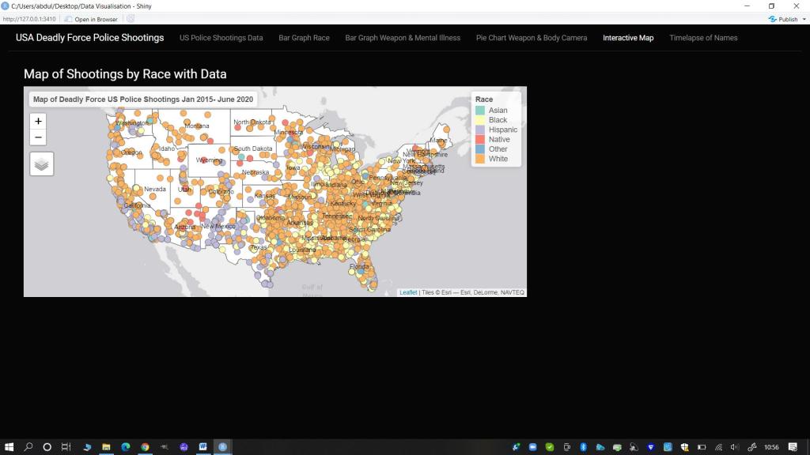Open Microsoft Edge from the taskbar
This screenshot has width=810, height=455.
click(126, 447)
